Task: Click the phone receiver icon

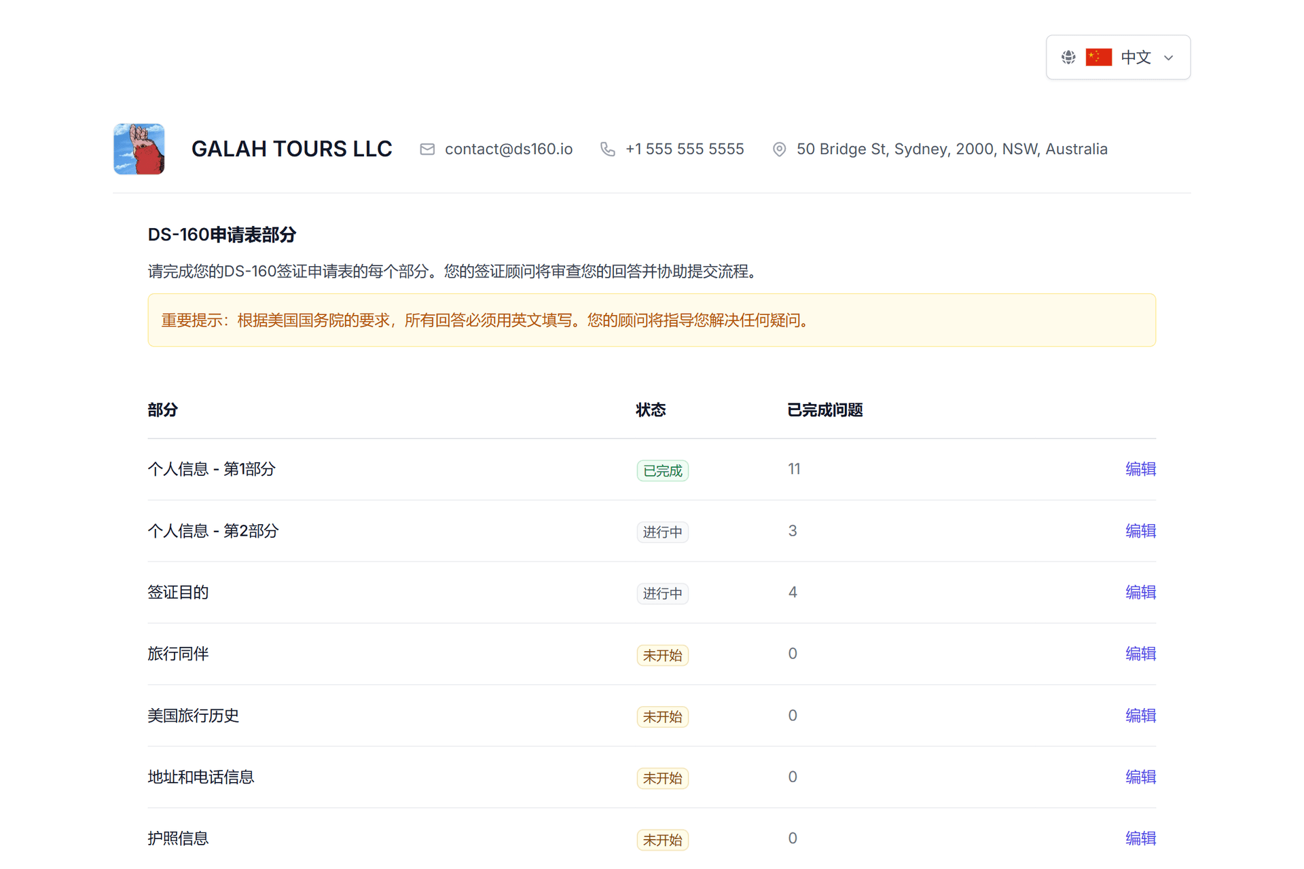Action: coord(607,149)
